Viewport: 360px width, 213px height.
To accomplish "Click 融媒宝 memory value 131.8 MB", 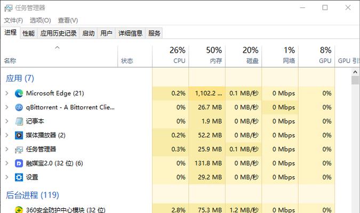I will pyautogui.click(x=208, y=163).
